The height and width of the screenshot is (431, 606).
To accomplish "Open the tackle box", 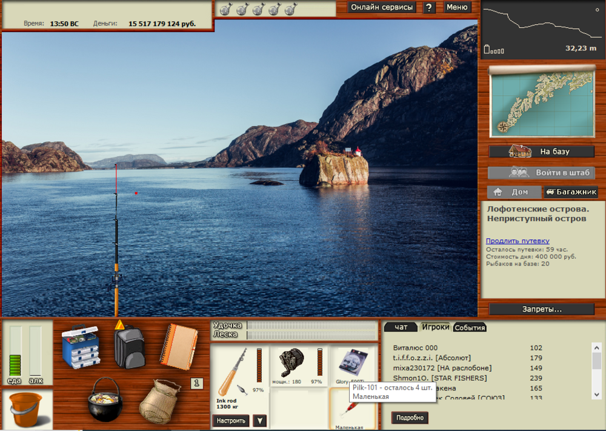I will click(80, 346).
